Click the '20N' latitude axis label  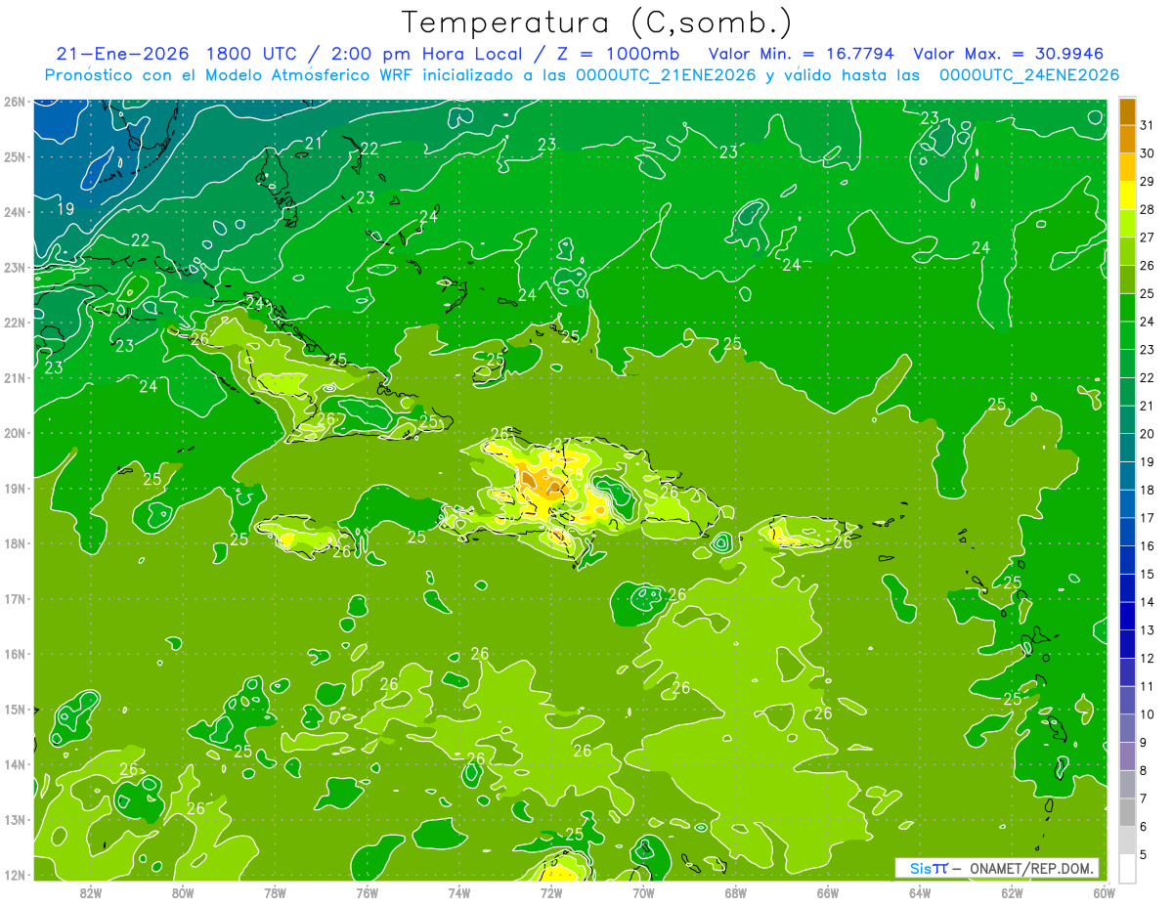pos(14,433)
